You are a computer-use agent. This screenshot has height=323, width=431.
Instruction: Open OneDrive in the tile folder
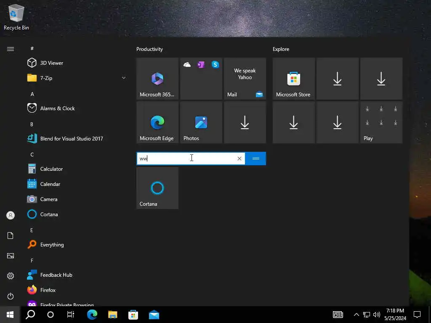(187, 65)
